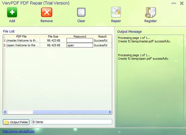Click the red Remove icon
The width and height of the screenshot is (186, 135).
tap(47, 12)
